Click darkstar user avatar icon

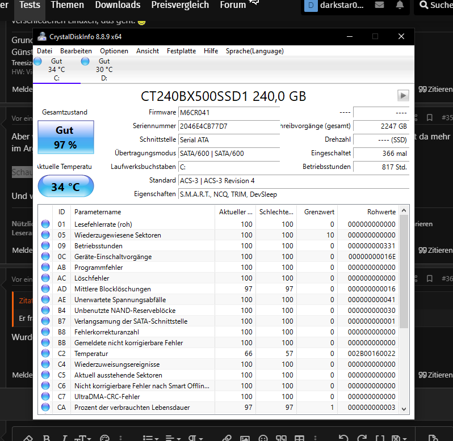(311, 5)
